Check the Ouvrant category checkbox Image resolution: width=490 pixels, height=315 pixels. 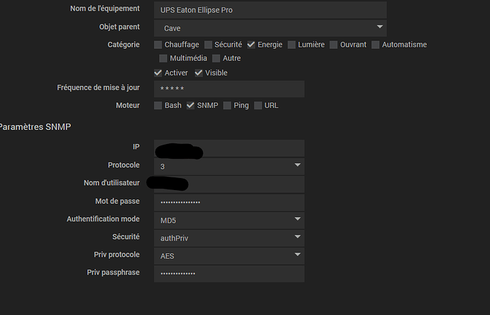pyautogui.click(x=334, y=45)
